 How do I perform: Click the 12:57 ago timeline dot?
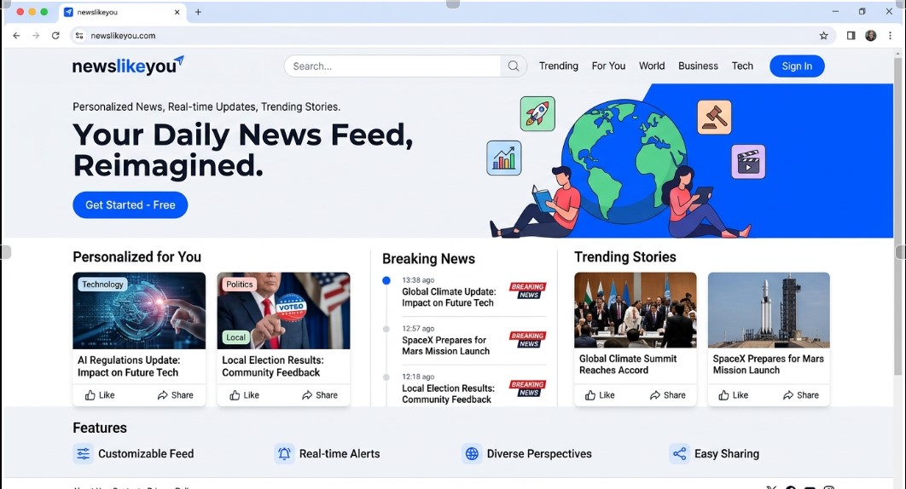pyautogui.click(x=386, y=329)
